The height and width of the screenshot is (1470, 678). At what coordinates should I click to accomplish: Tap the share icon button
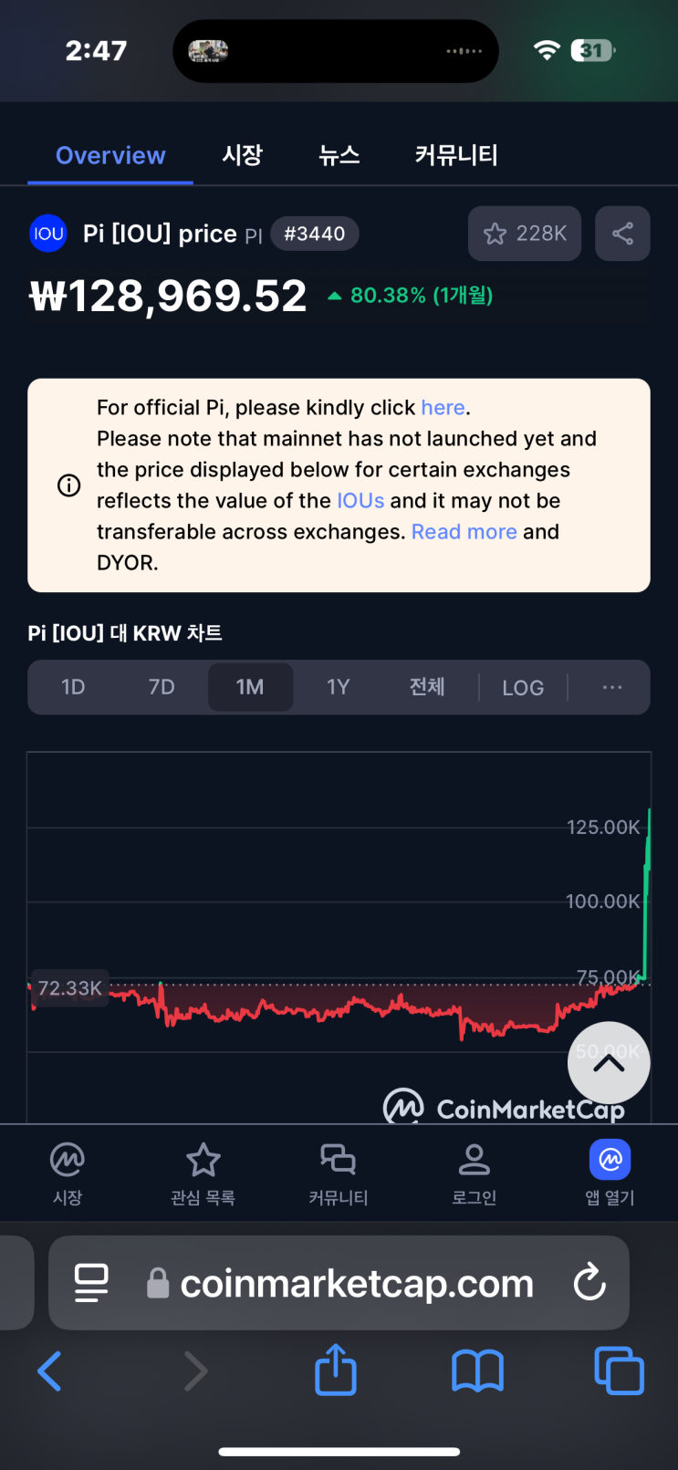(622, 234)
